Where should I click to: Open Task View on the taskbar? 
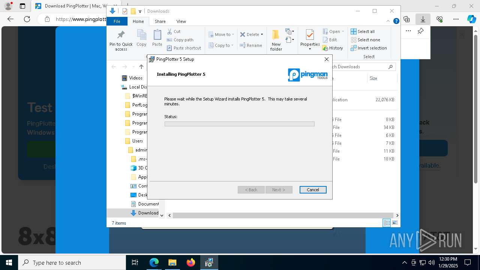pos(135,262)
